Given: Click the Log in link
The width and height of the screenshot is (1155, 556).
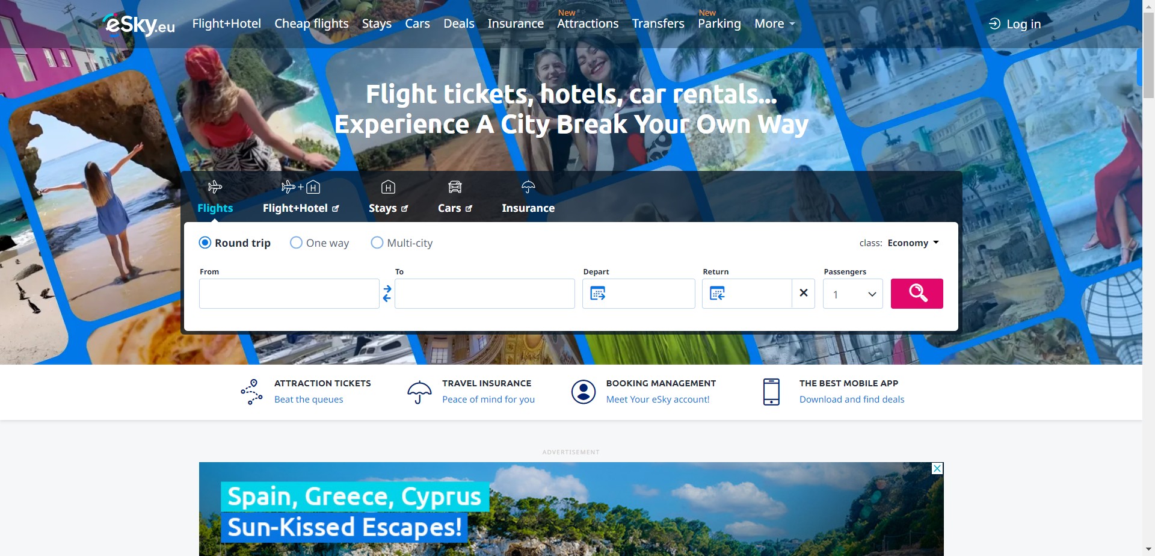Looking at the screenshot, I should pos(1015,24).
